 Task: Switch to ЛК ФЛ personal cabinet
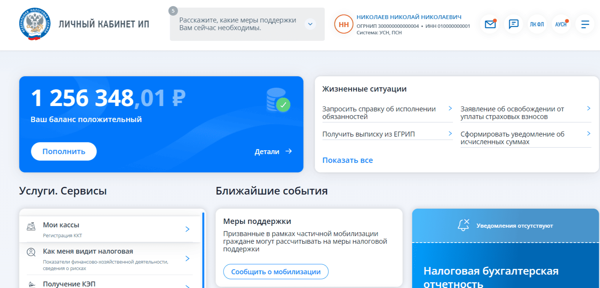(537, 24)
